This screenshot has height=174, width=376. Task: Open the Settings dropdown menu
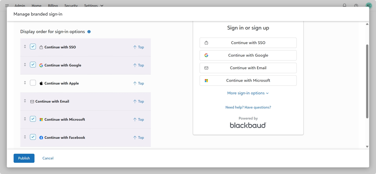click(x=94, y=6)
